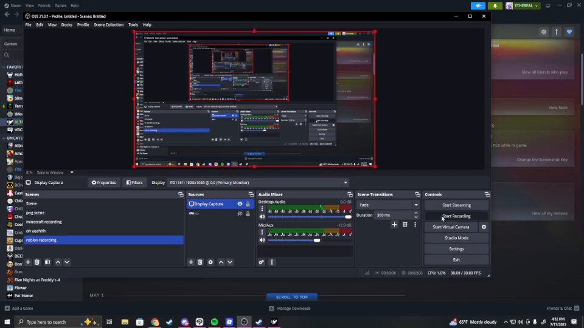Viewport: 584px width, 328px height.
Task: Enable Studio Mode button
Action: pyautogui.click(x=456, y=238)
